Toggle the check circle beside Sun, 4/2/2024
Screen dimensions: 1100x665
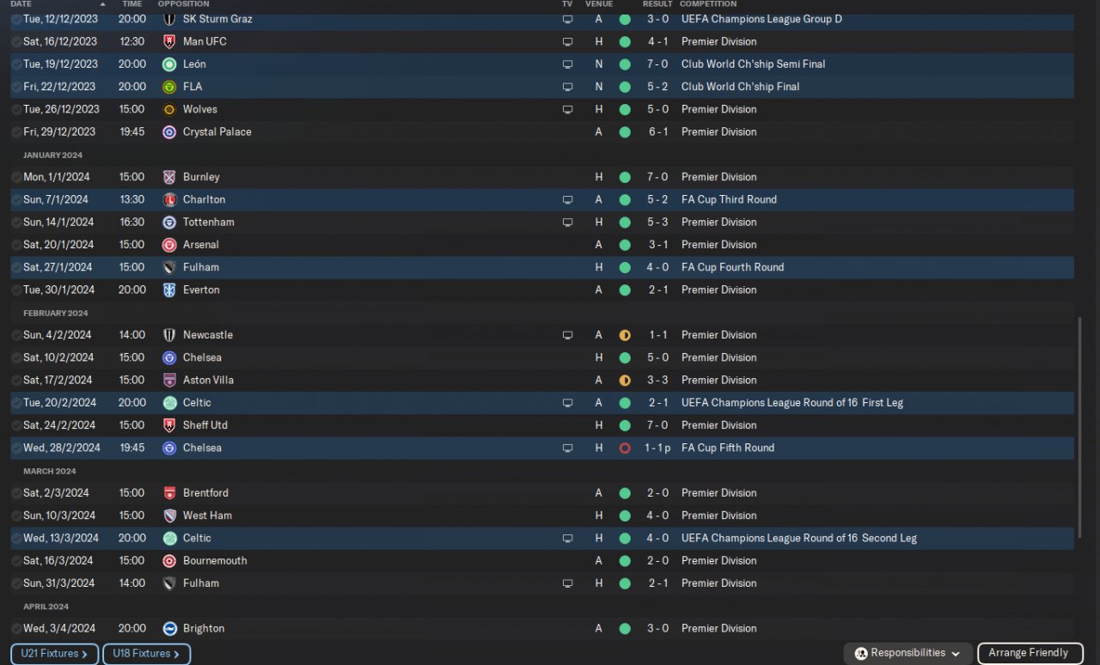(x=16, y=335)
